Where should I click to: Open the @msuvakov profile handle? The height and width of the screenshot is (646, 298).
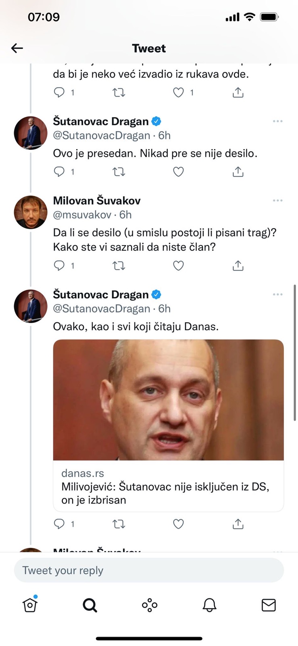click(x=82, y=215)
